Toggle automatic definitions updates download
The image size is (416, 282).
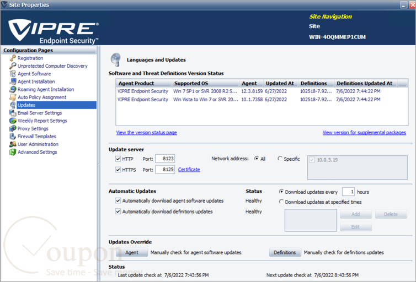(118, 211)
